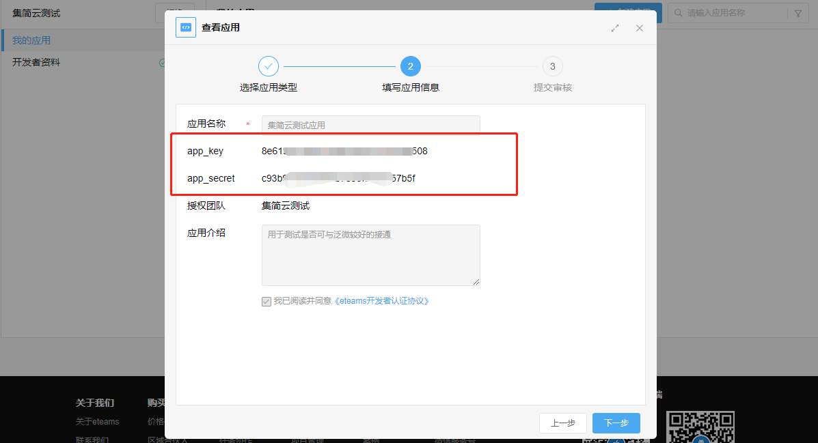Click the 应用介绍 description text area

pyautogui.click(x=370, y=255)
